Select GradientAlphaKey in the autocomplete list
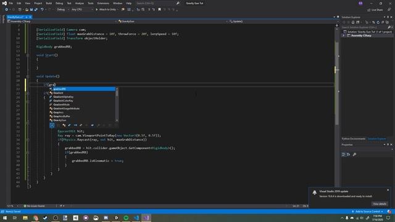 [82, 97]
